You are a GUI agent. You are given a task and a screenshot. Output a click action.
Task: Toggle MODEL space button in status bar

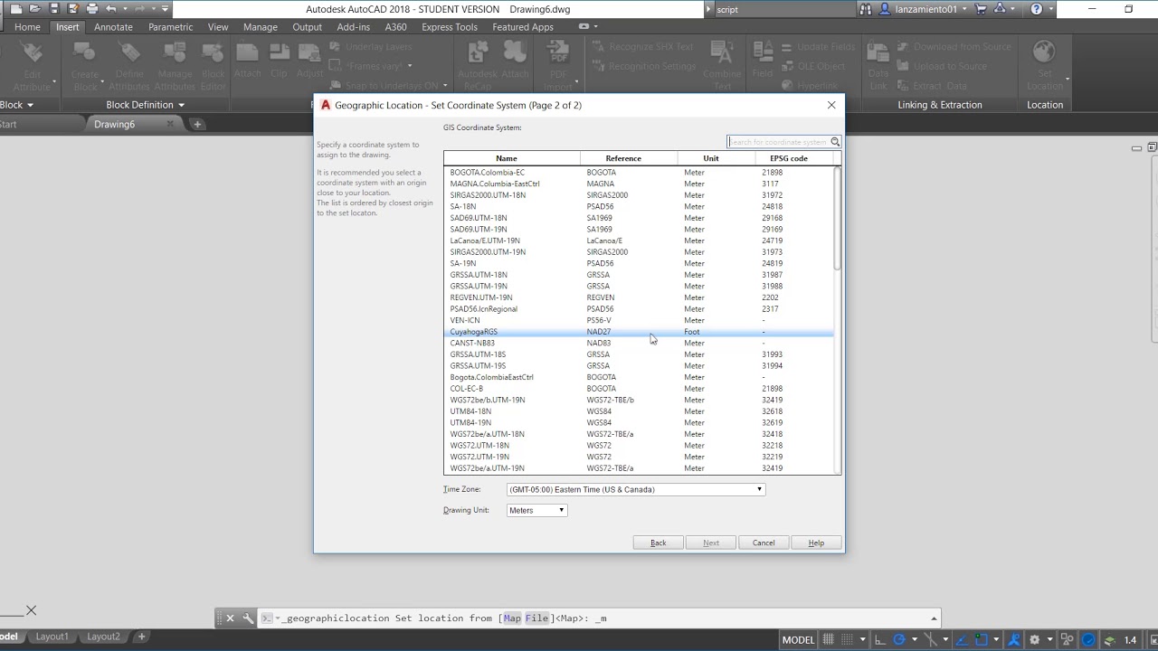[798, 640]
